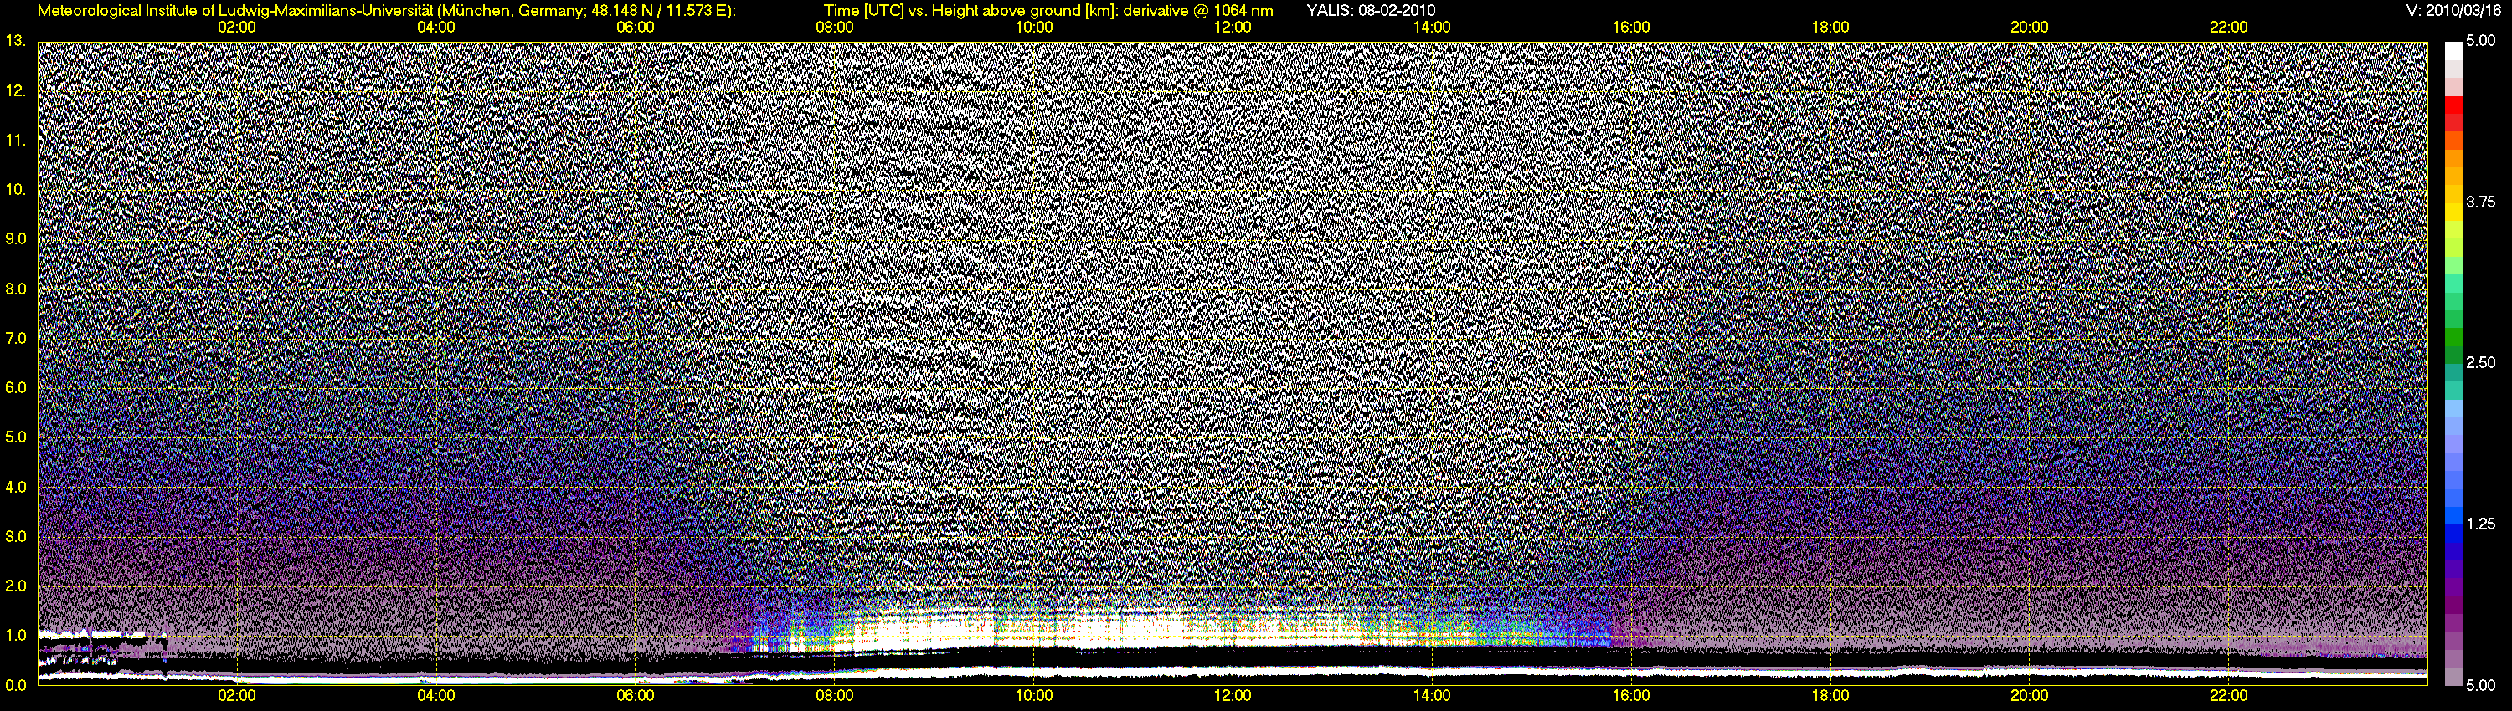Click the 3.75 value on the color scale
Image resolution: width=2512 pixels, height=711 pixels.
2481,202
